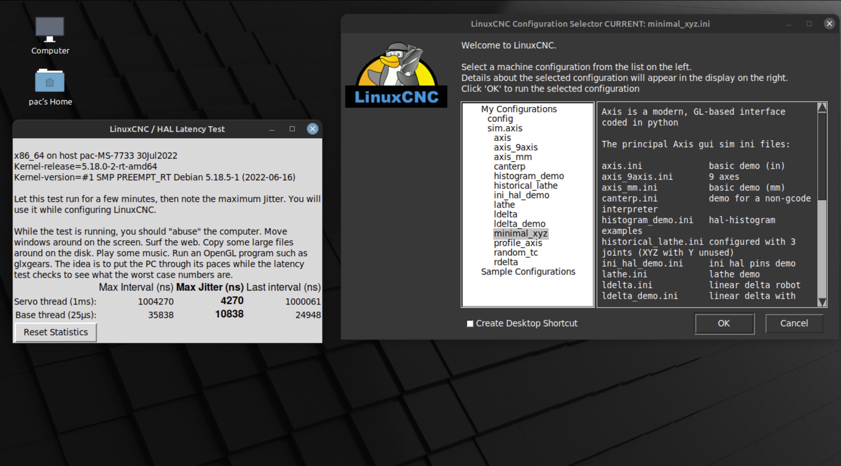This screenshot has width=841, height=466.
Task: Select the rdelta configuration
Action: point(506,262)
